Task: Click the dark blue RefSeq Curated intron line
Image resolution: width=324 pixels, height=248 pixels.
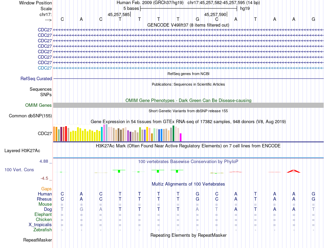Action: [x=188, y=78]
